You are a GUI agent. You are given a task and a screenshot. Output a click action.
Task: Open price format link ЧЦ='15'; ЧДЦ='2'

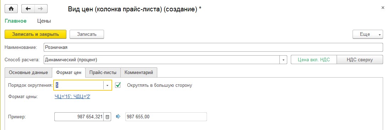[x=72, y=97]
